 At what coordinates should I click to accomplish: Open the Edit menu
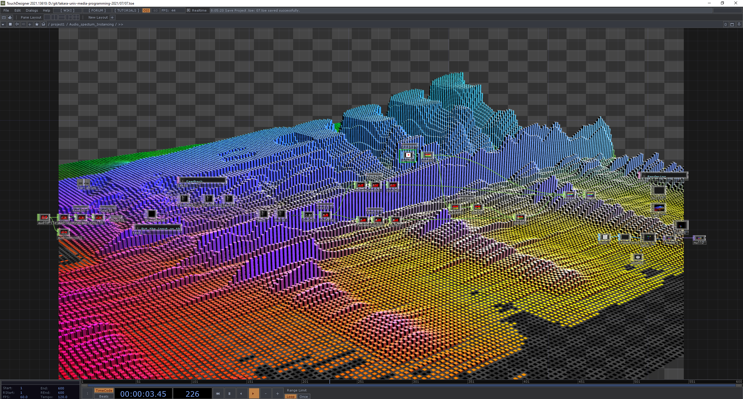pyautogui.click(x=17, y=10)
